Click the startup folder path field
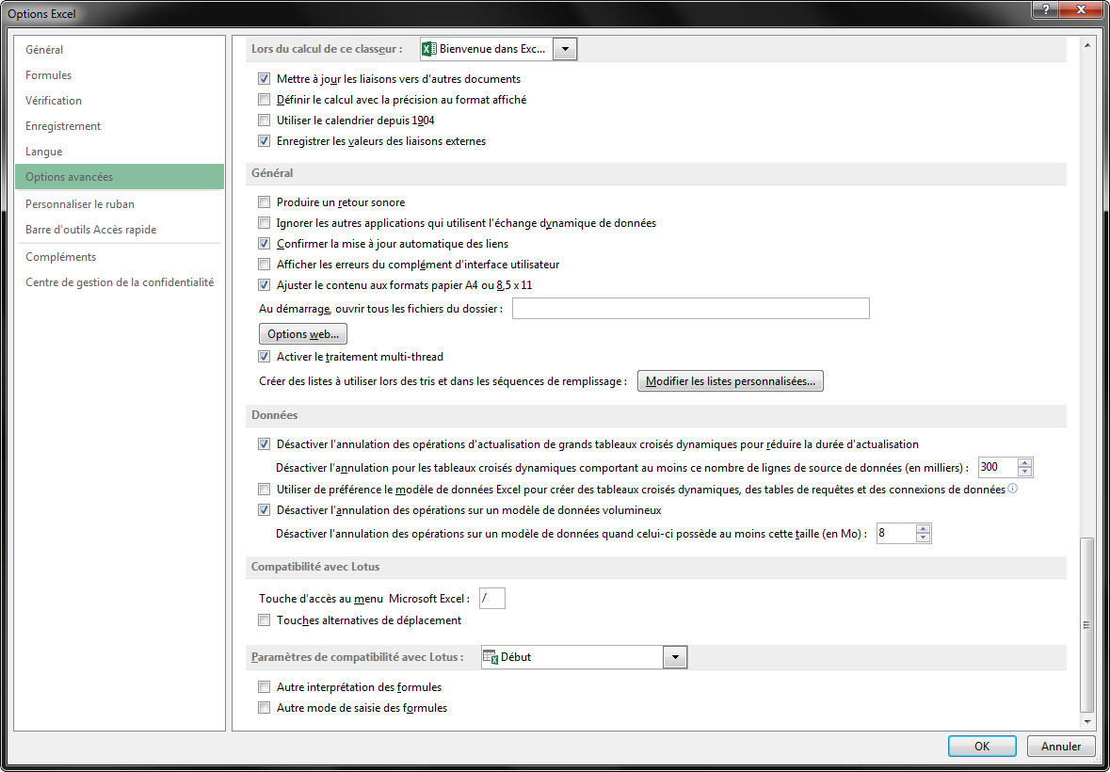1110x772 pixels. point(690,309)
